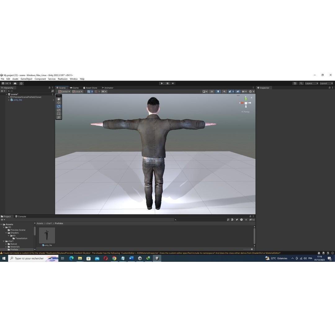Launch Google Chrome from the taskbar
The height and width of the screenshot is (335, 335).
tap(114, 258)
